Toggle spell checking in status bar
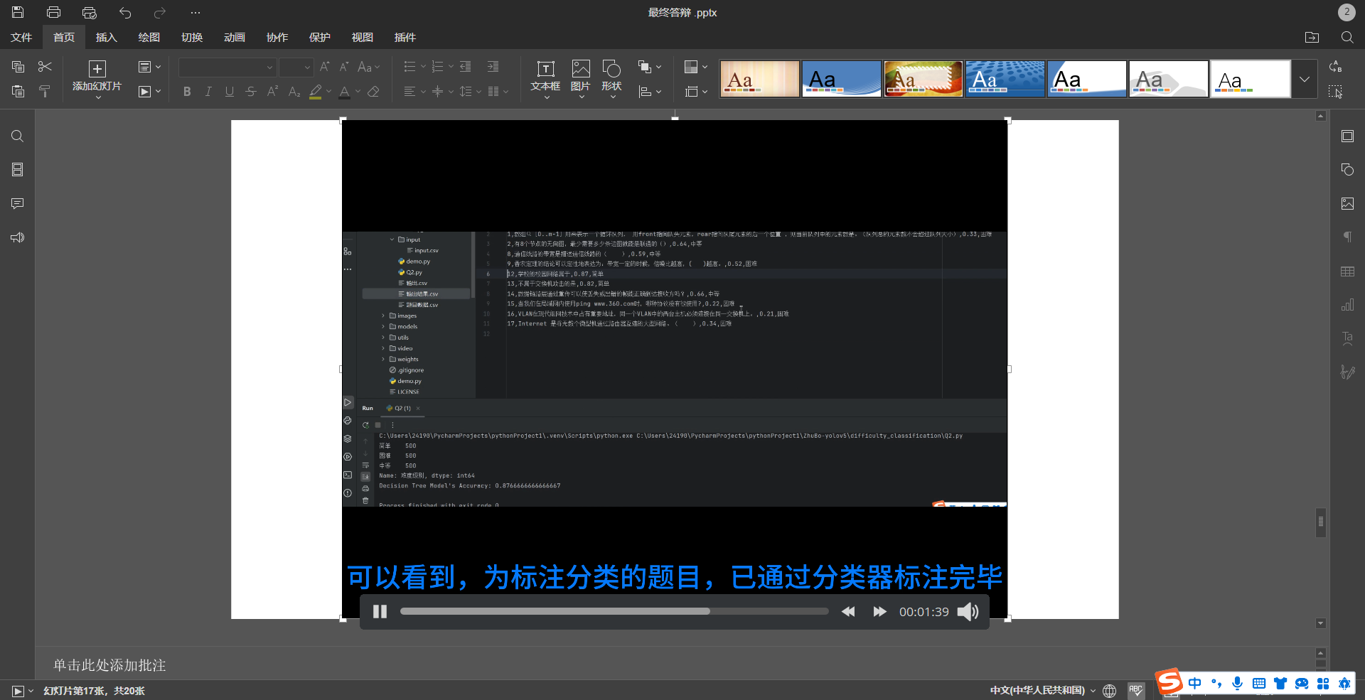Viewport: 1365px width, 700px height. click(x=1135, y=690)
